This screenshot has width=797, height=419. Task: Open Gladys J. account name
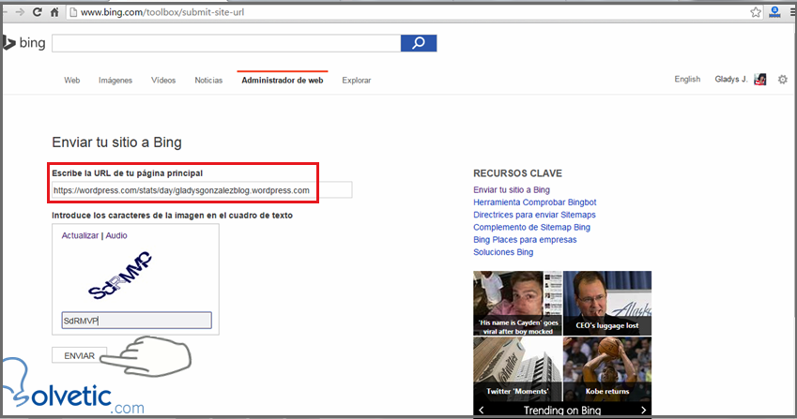[x=731, y=79]
